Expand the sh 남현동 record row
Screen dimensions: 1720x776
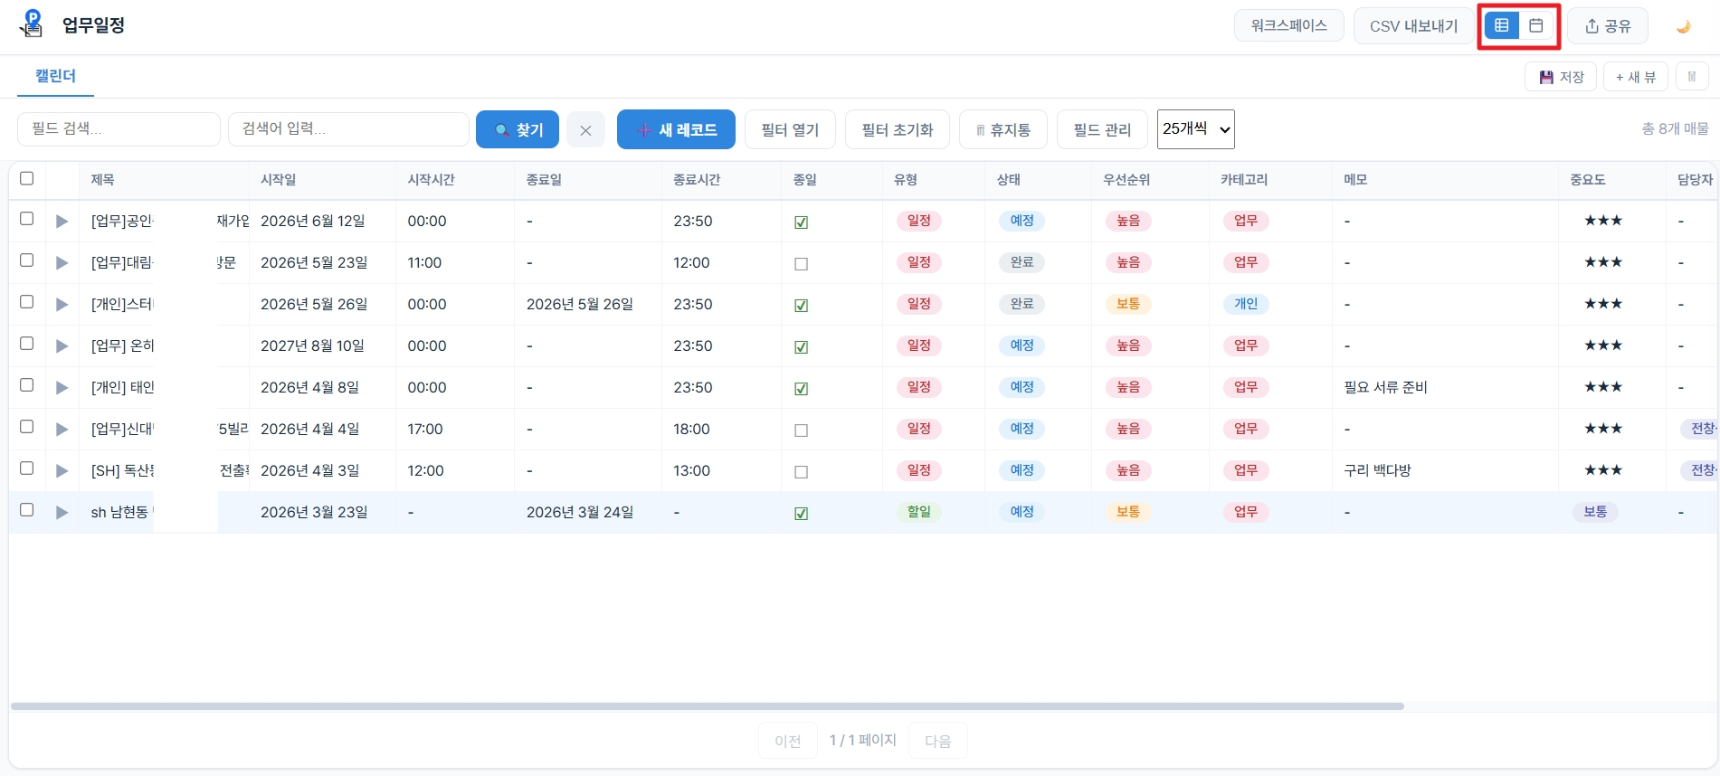62,513
